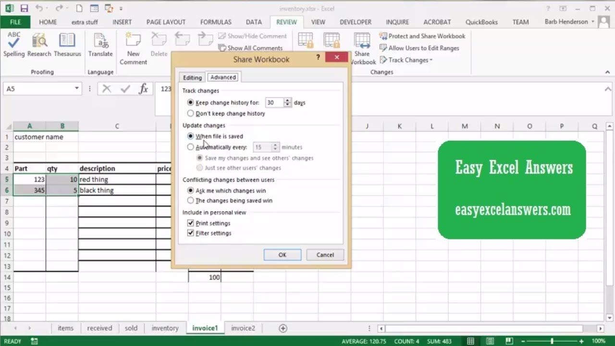Viewport: 615px width, 346px height.
Task: Click the Protect Sheet icon
Action: tap(306, 40)
